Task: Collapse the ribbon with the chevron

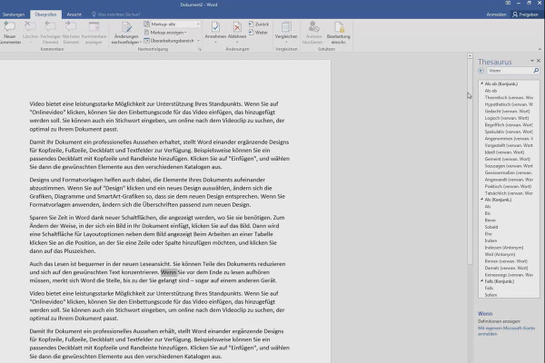Action: (x=540, y=49)
